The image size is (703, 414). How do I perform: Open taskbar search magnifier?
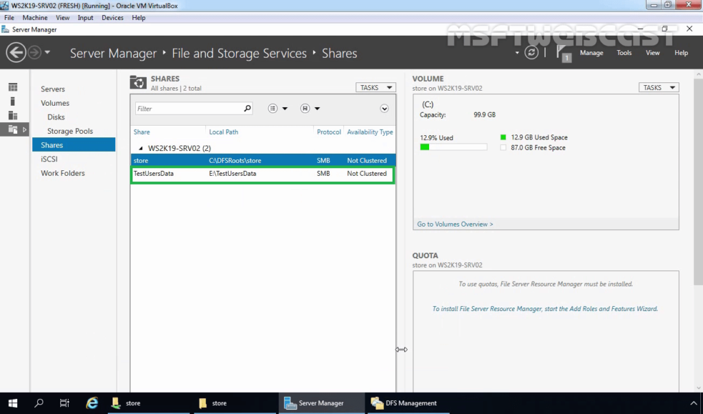pyautogui.click(x=39, y=403)
